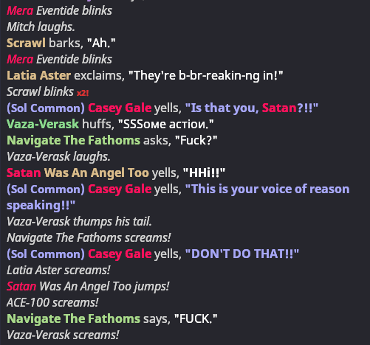
Task: Click Latia Aster name in exclaims line
Action: pyautogui.click(x=38, y=75)
